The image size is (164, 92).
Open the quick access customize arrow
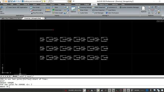[x=74, y=1]
